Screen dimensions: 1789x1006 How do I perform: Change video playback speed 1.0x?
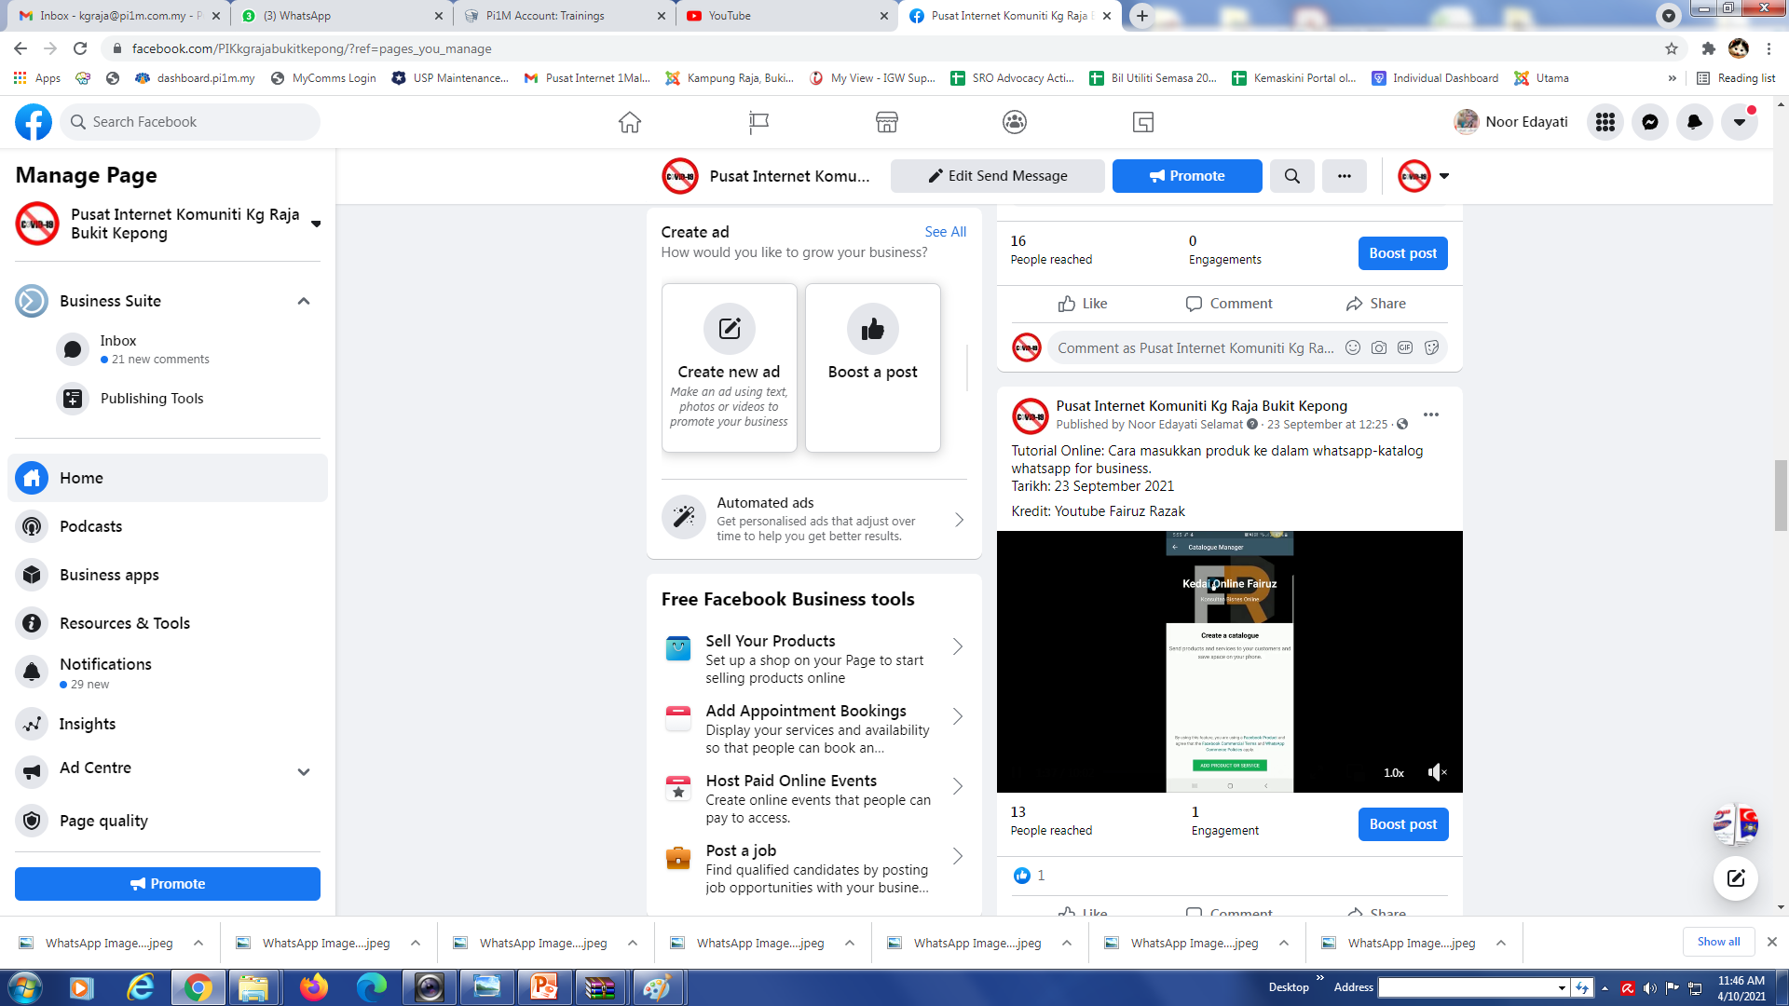pos(1393,773)
